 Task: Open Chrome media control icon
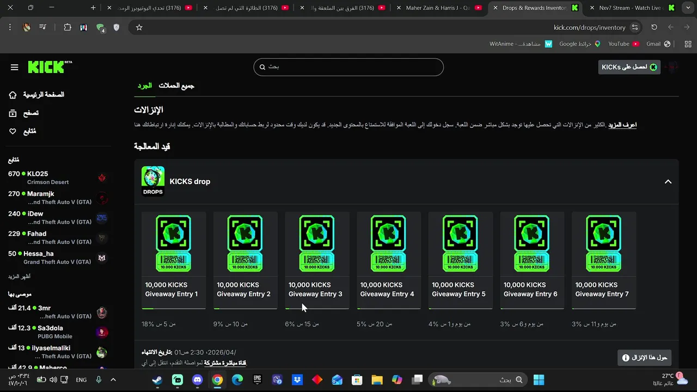click(x=42, y=27)
